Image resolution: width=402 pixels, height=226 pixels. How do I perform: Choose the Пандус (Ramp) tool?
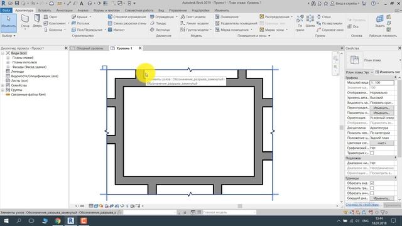158,23
